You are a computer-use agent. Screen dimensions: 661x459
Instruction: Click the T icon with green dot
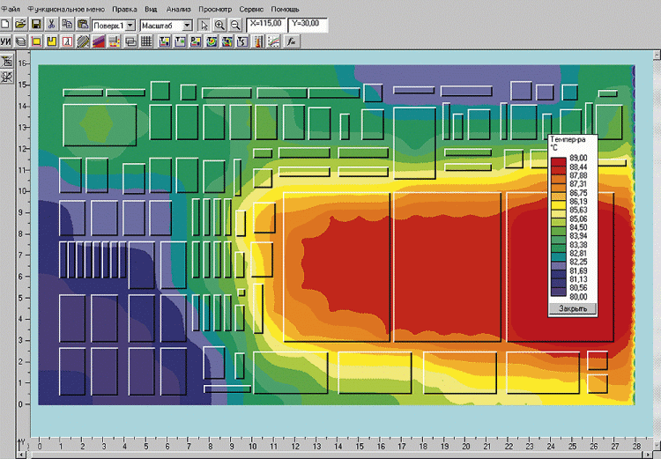180,41
